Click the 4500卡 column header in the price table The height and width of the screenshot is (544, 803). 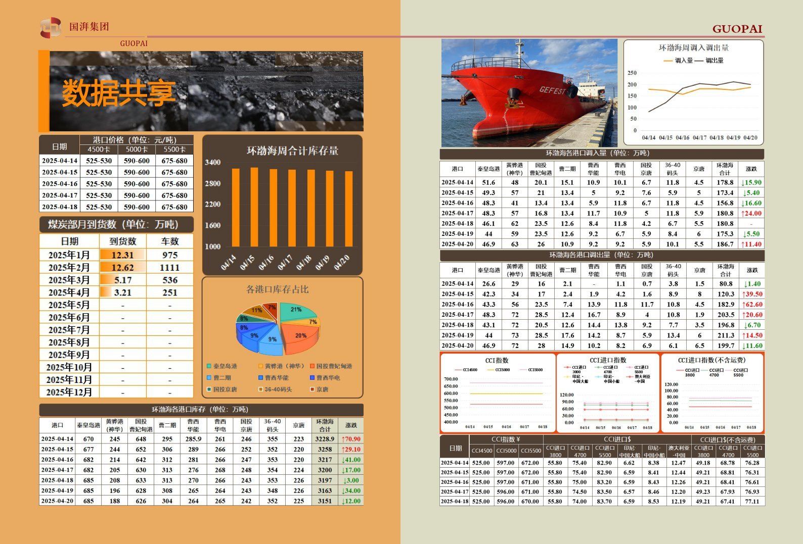(99, 150)
